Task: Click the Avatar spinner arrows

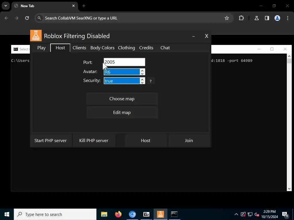Action: tap(142, 72)
